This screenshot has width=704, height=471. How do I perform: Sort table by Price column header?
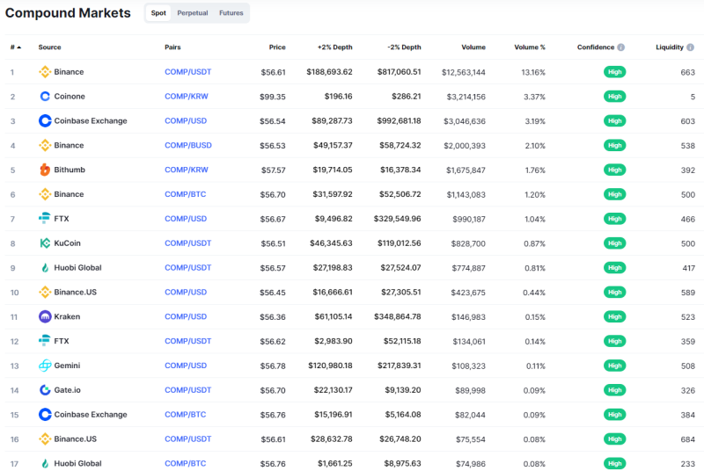(x=277, y=47)
